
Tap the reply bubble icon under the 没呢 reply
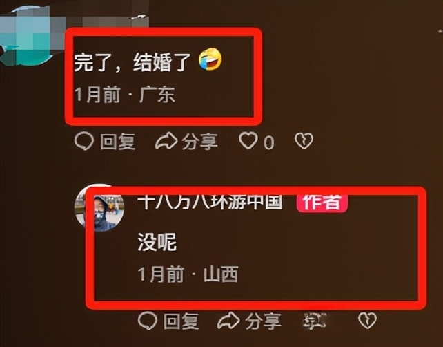(x=148, y=321)
